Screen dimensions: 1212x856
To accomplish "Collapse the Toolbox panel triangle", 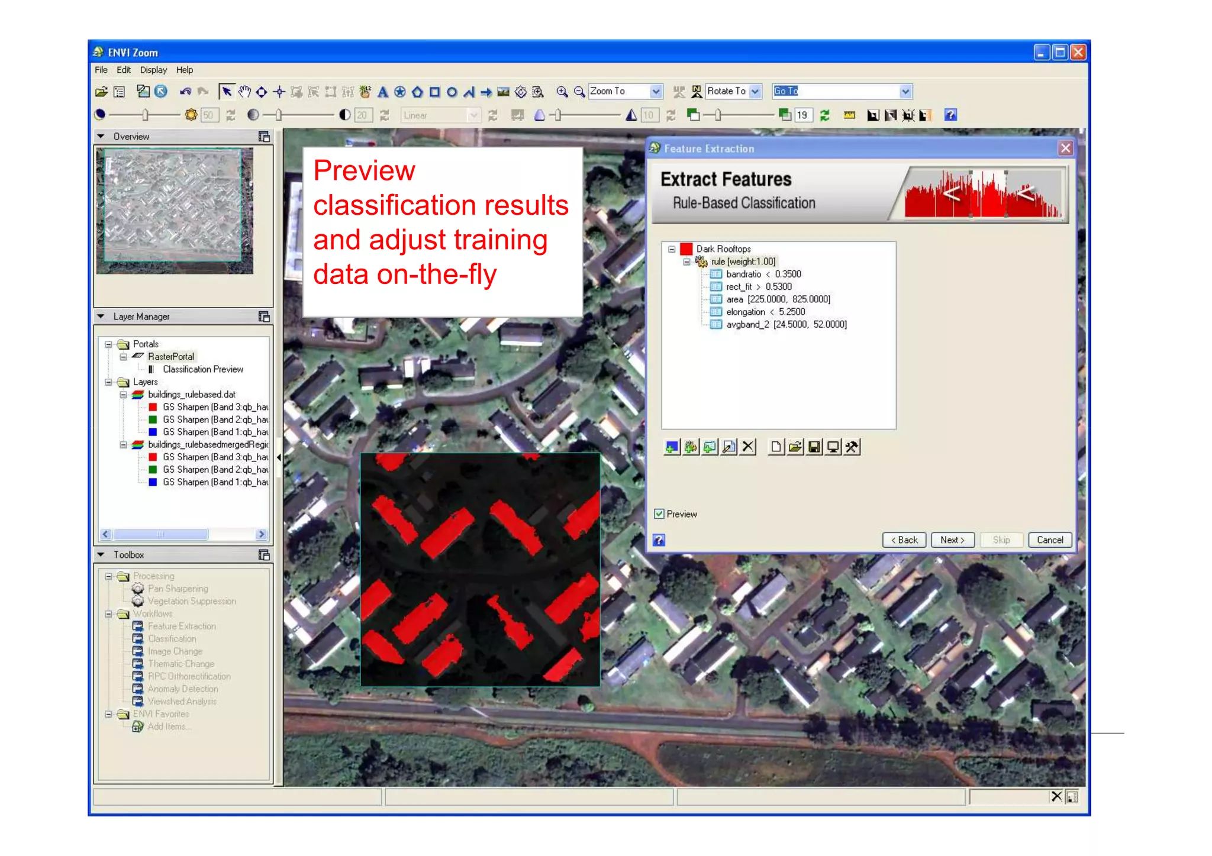I will (101, 555).
